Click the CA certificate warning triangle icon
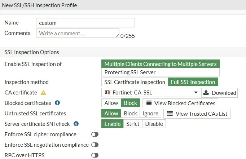This screenshot has width=246, height=159. tap(43, 93)
